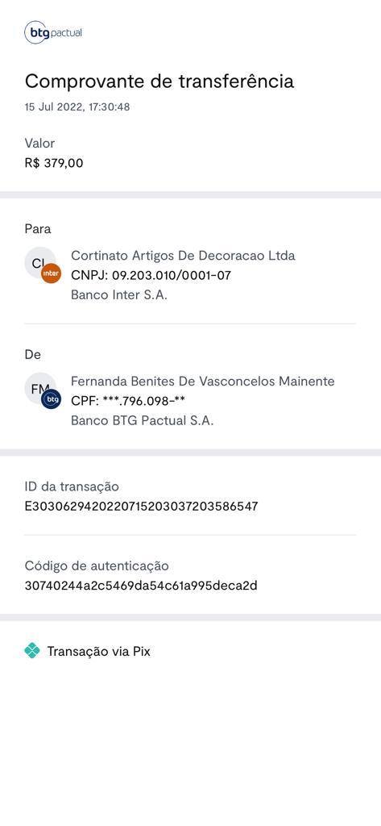Select the FM sender avatar

pyautogui.click(x=40, y=388)
